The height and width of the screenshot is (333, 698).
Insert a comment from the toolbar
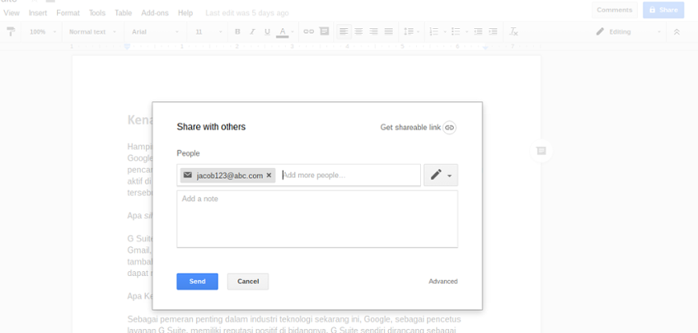(325, 31)
